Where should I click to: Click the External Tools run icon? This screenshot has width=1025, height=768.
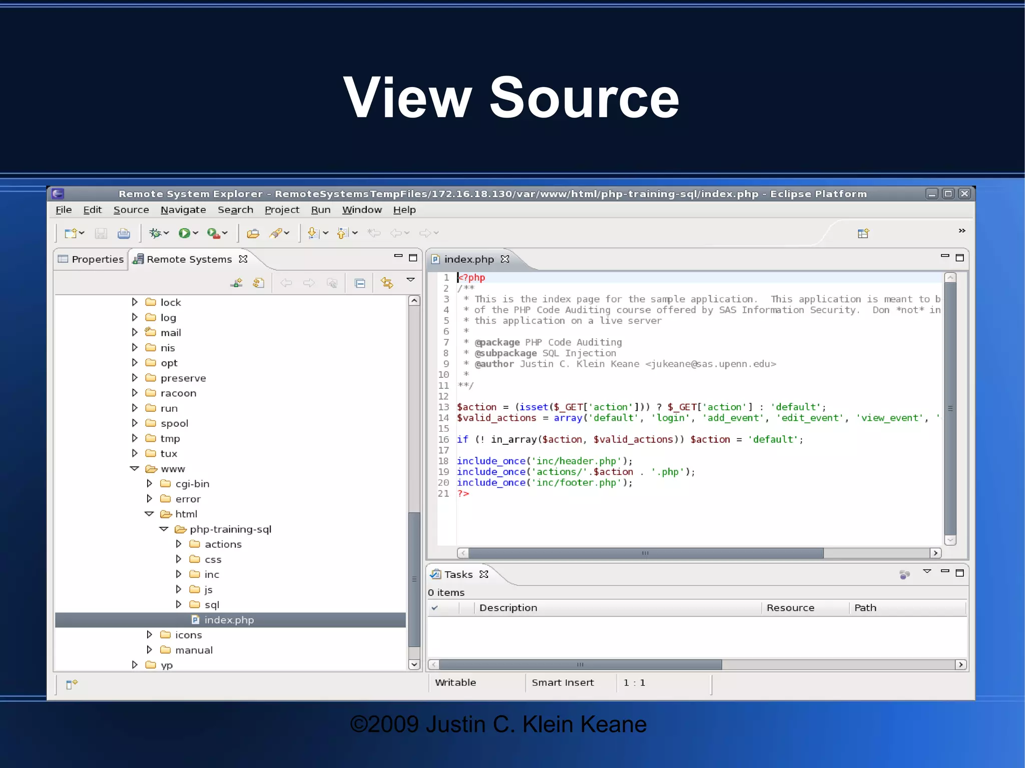click(213, 233)
